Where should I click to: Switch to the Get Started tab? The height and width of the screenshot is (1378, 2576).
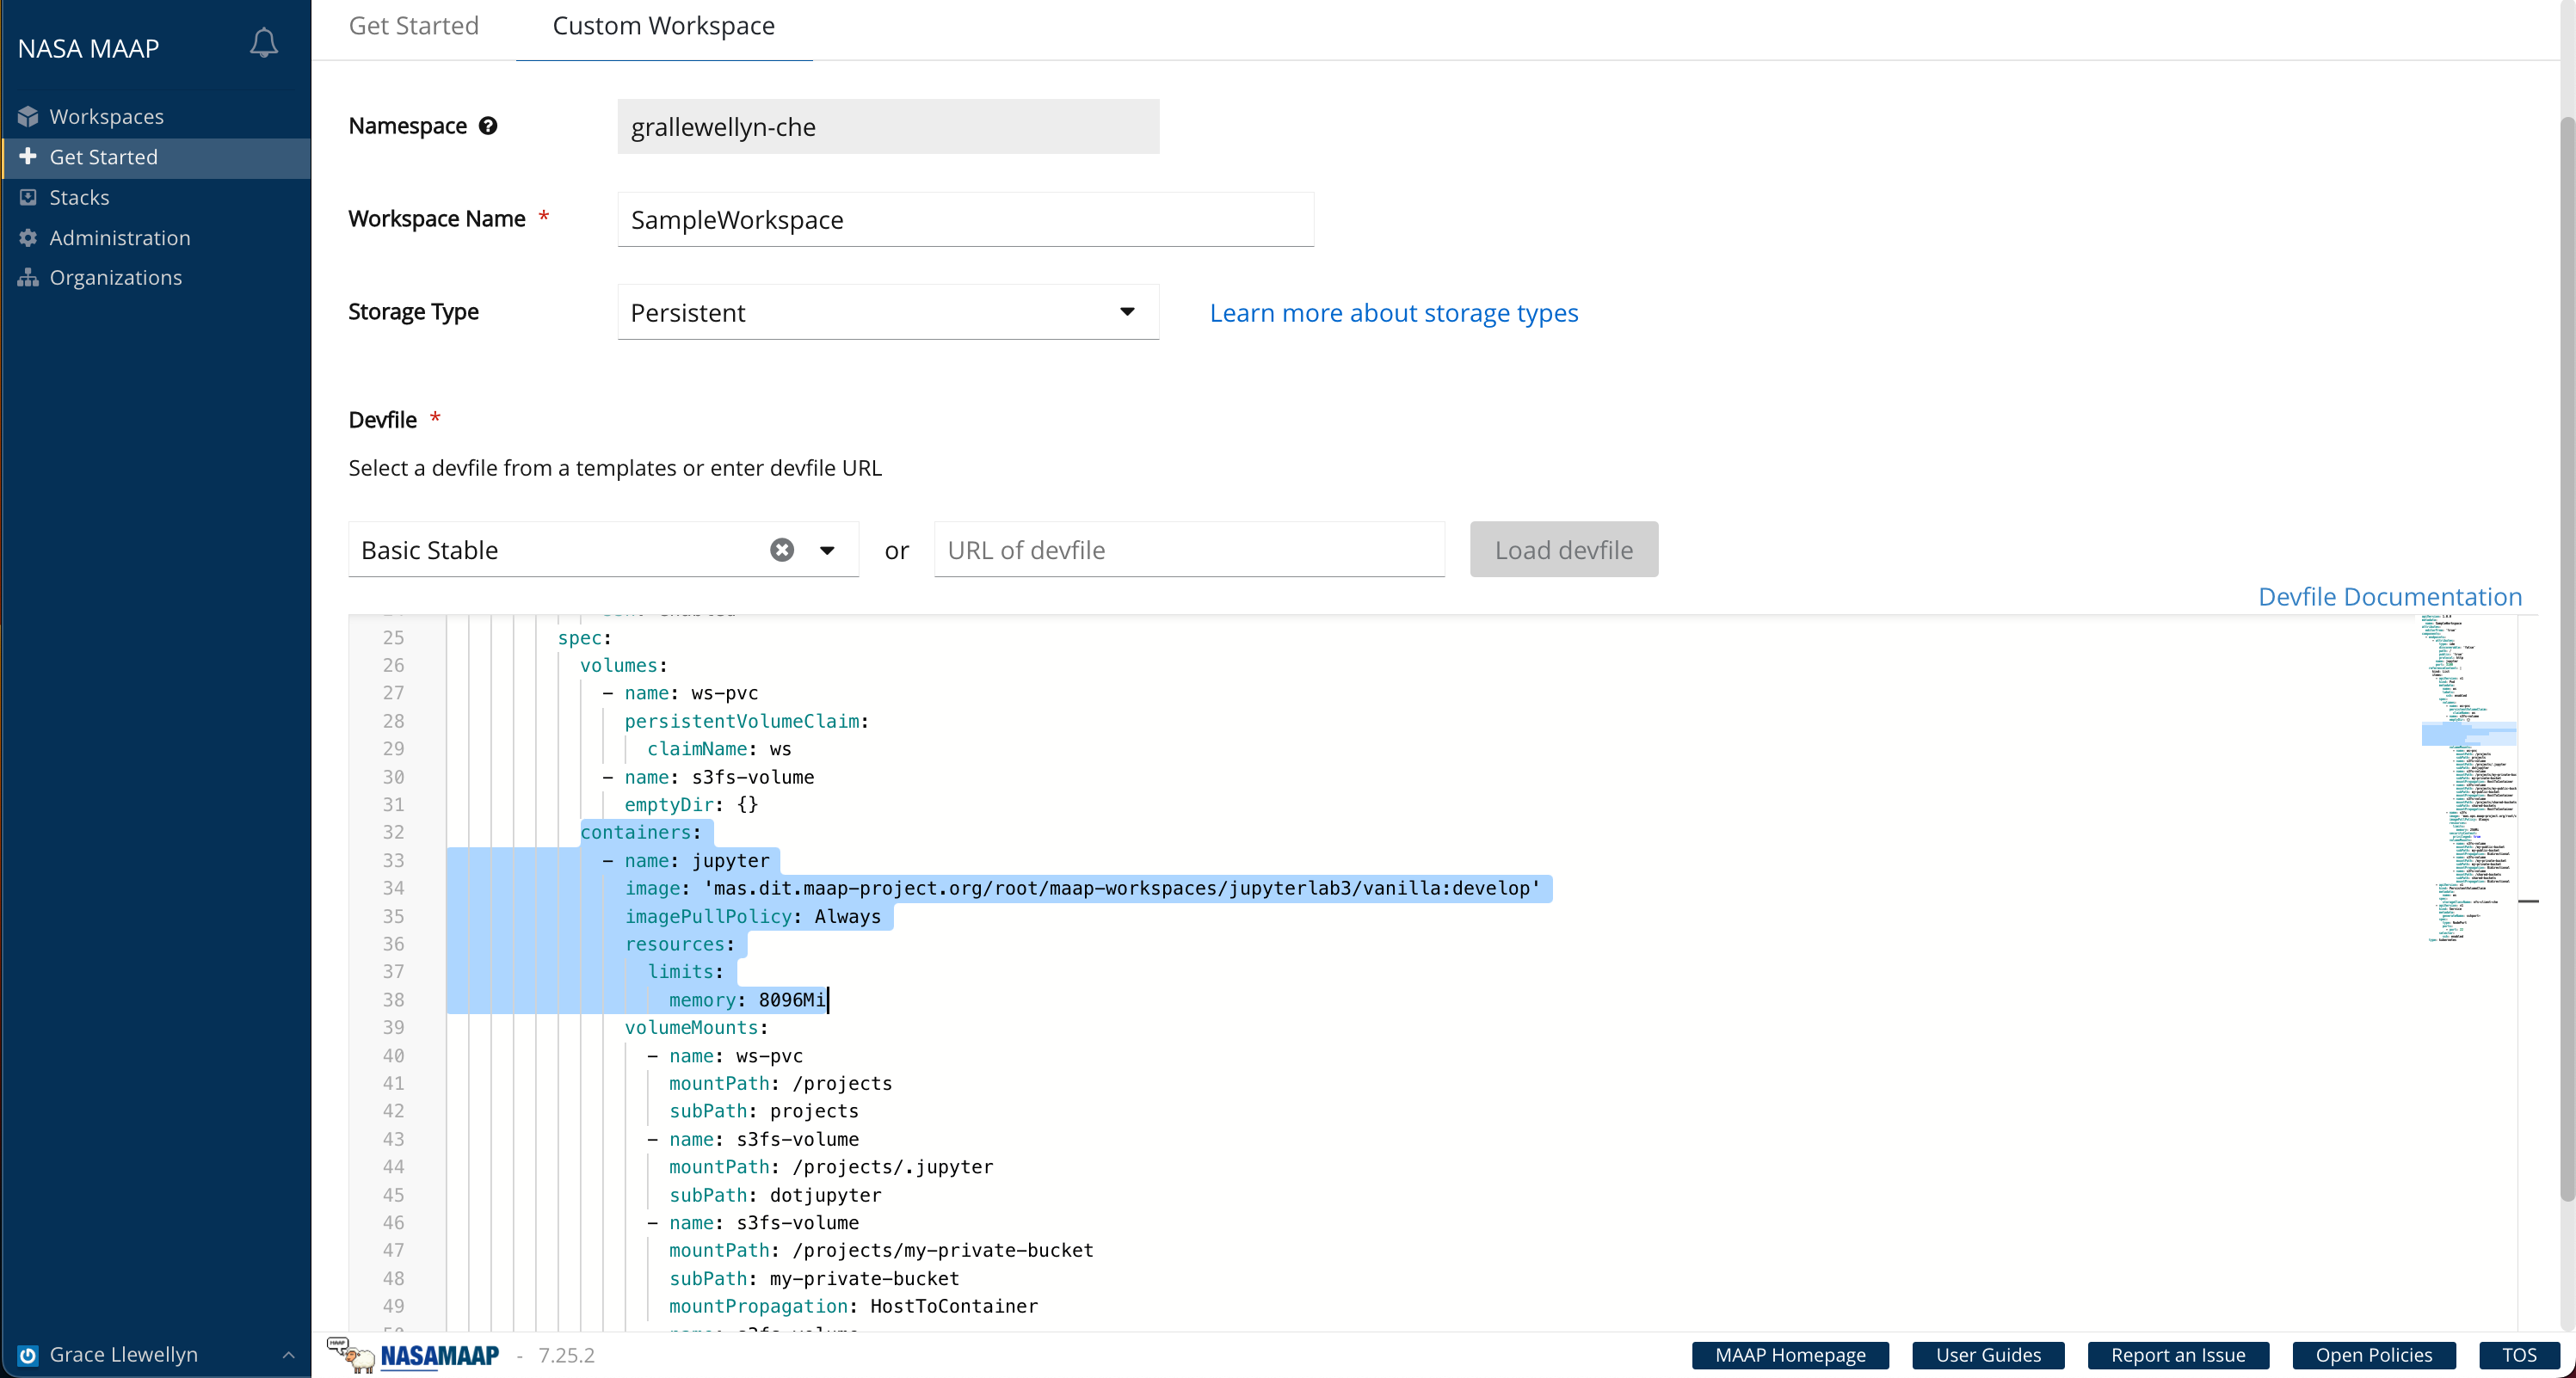click(x=413, y=26)
